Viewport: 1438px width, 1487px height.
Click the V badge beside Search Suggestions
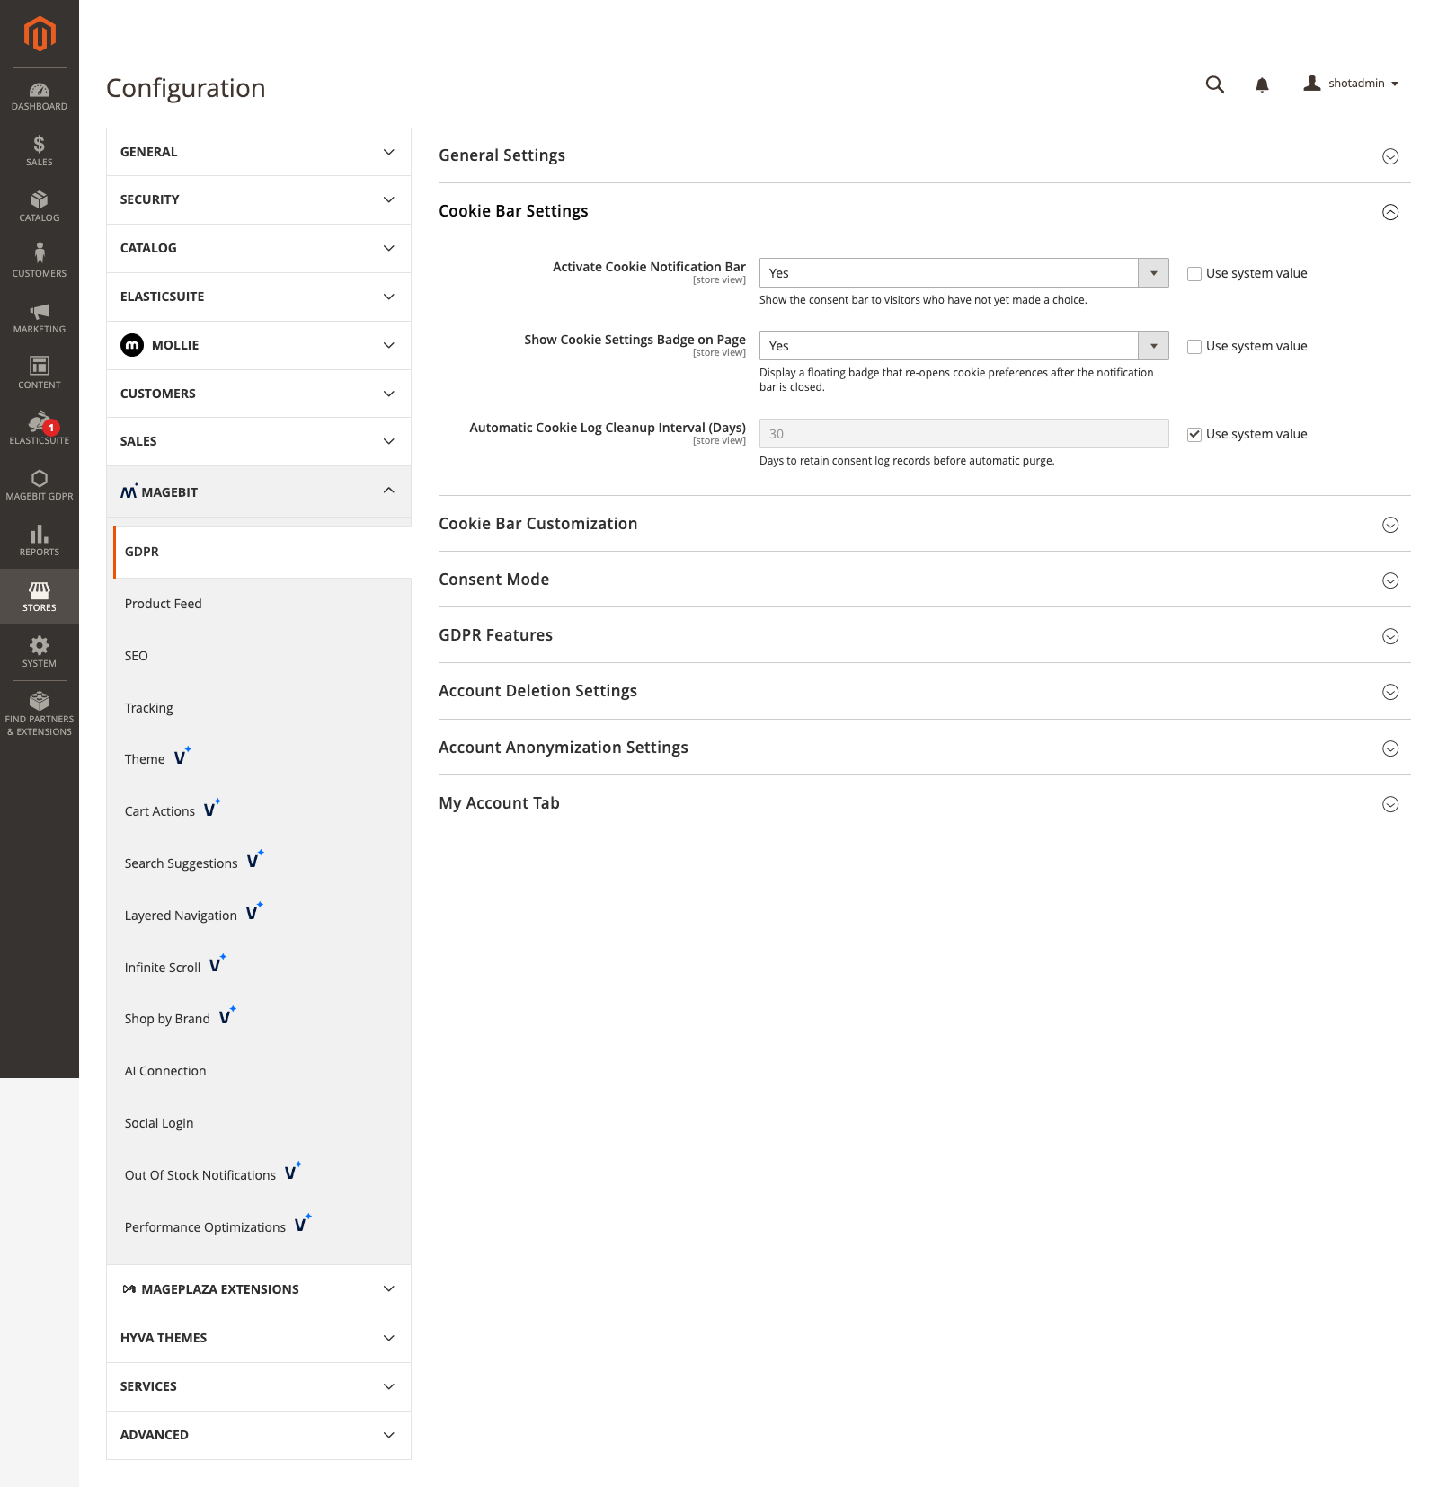[255, 860]
